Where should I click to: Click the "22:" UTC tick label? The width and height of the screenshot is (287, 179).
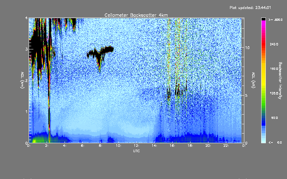tap(226, 146)
